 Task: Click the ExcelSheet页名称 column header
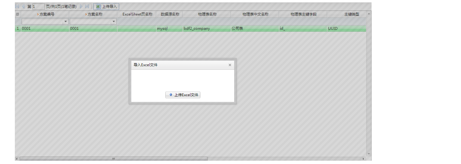(137, 14)
